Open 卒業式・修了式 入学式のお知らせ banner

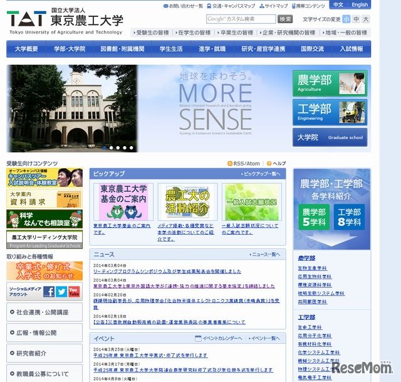pos(44,271)
